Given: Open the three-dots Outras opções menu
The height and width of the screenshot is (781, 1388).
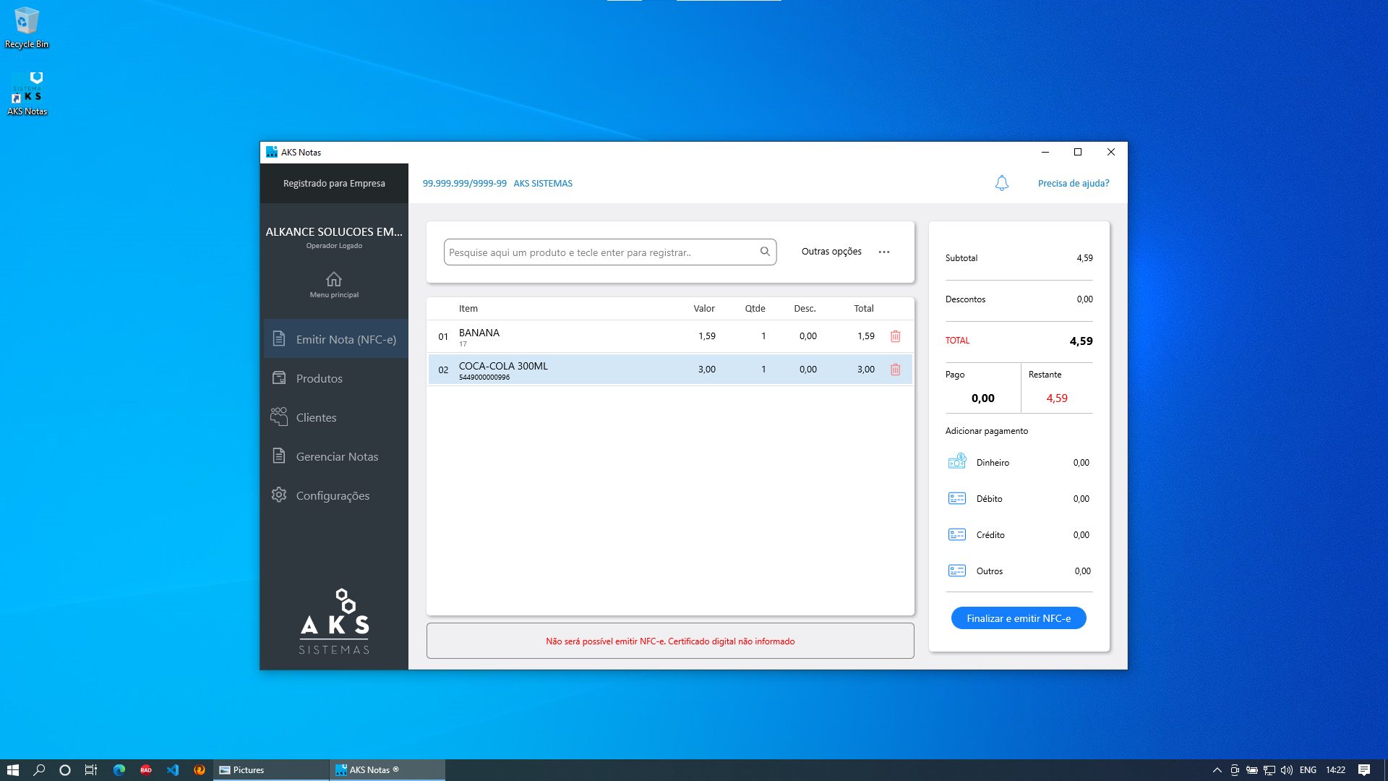Looking at the screenshot, I should (x=883, y=252).
